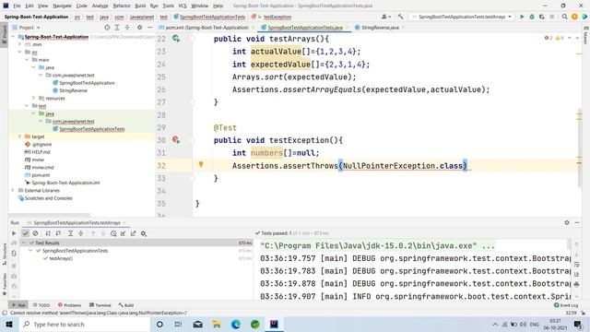
Task: Open Microsoft Edge from taskbar
Action: (236, 324)
